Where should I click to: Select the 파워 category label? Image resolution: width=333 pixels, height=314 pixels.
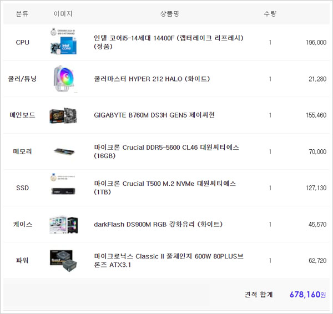[x=22, y=260]
